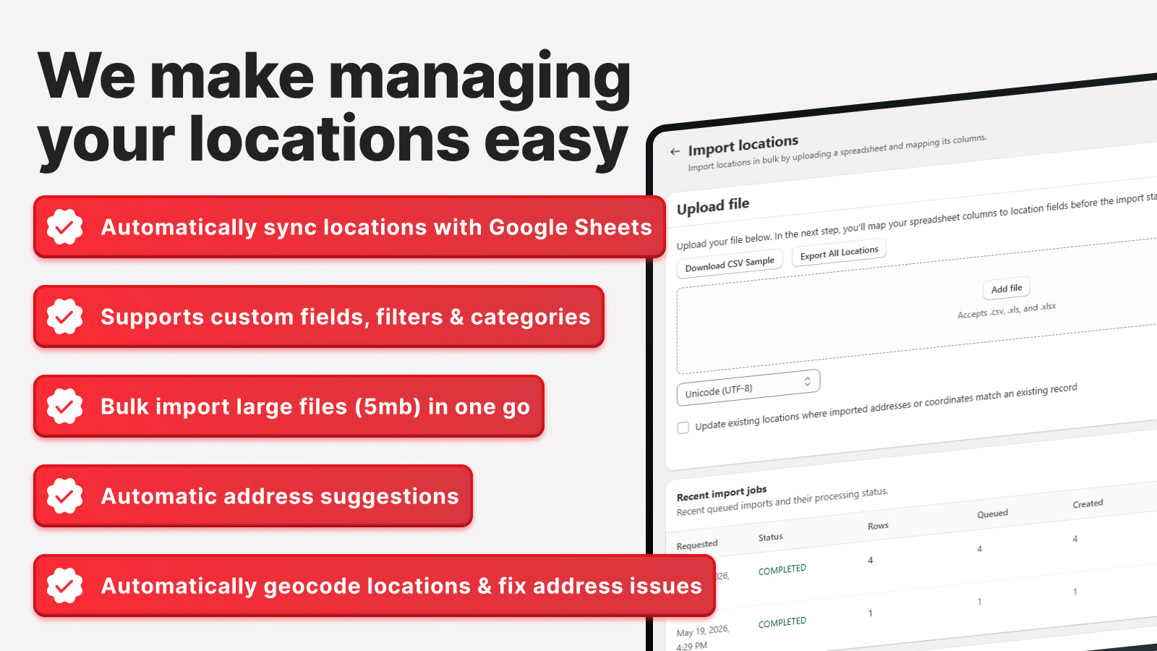Click checkmark badge on custom fields banner
Image resolution: width=1157 pixels, height=651 pixels.
pyautogui.click(x=65, y=317)
